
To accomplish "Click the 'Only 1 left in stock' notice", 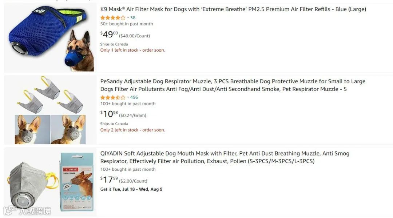I will 132,50.
